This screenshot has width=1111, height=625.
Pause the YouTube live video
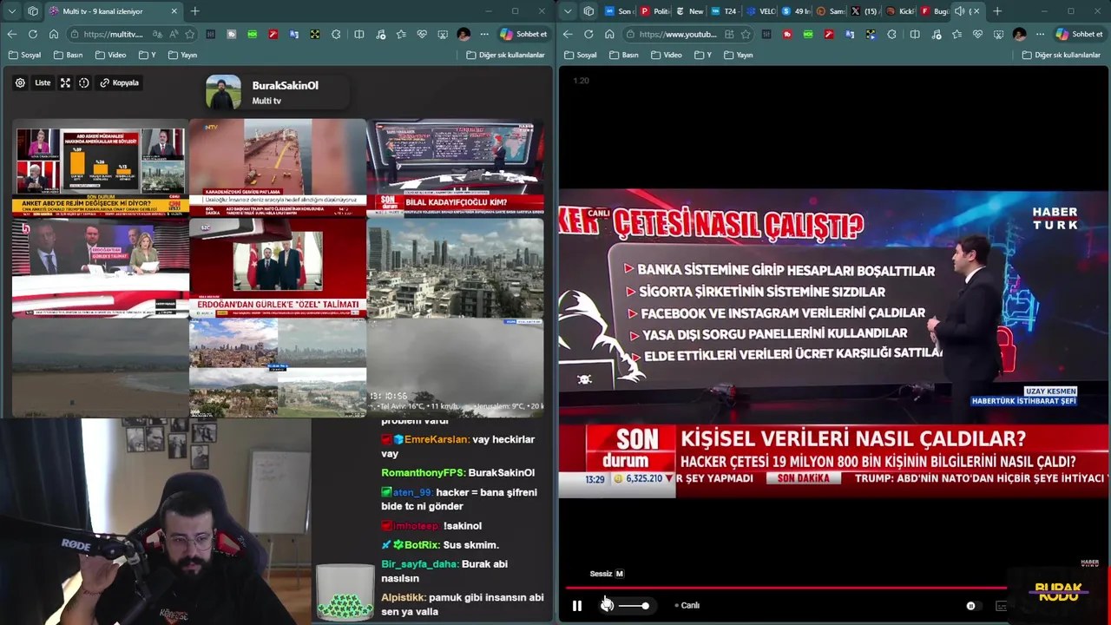pyautogui.click(x=577, y=606)
